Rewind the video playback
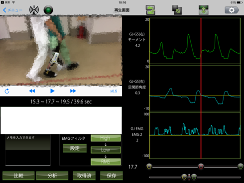The width and height of the screenshot is (244, 183). (32, 91)
